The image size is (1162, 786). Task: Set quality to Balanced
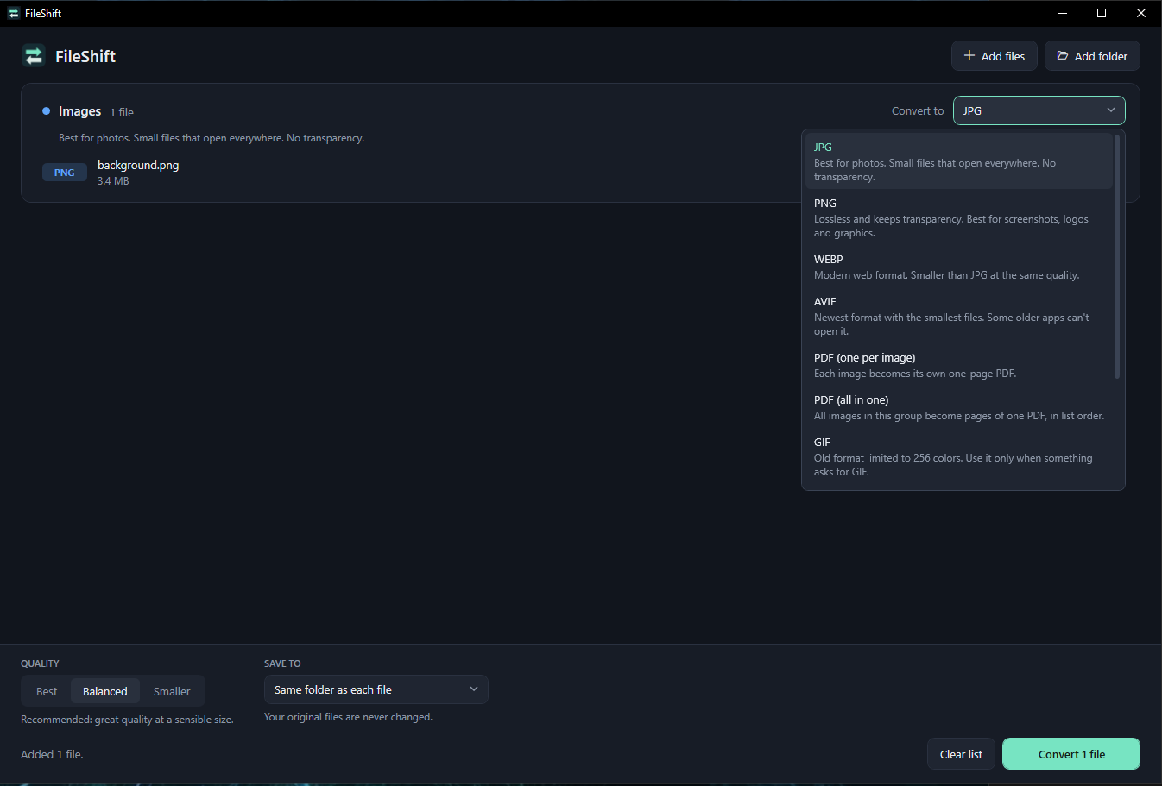(105, 691)
